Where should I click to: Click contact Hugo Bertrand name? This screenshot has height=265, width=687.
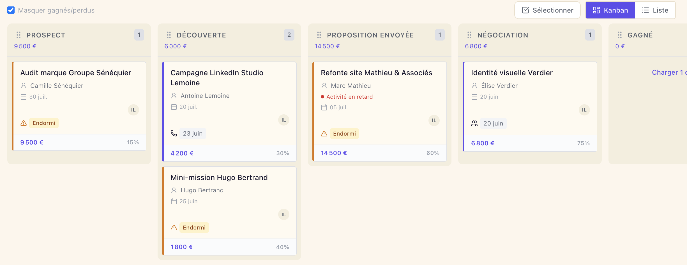point(202,190)
